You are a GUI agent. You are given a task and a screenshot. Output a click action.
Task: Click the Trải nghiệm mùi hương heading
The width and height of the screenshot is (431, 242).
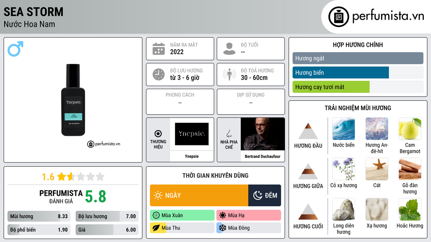[x=358, y=108]
